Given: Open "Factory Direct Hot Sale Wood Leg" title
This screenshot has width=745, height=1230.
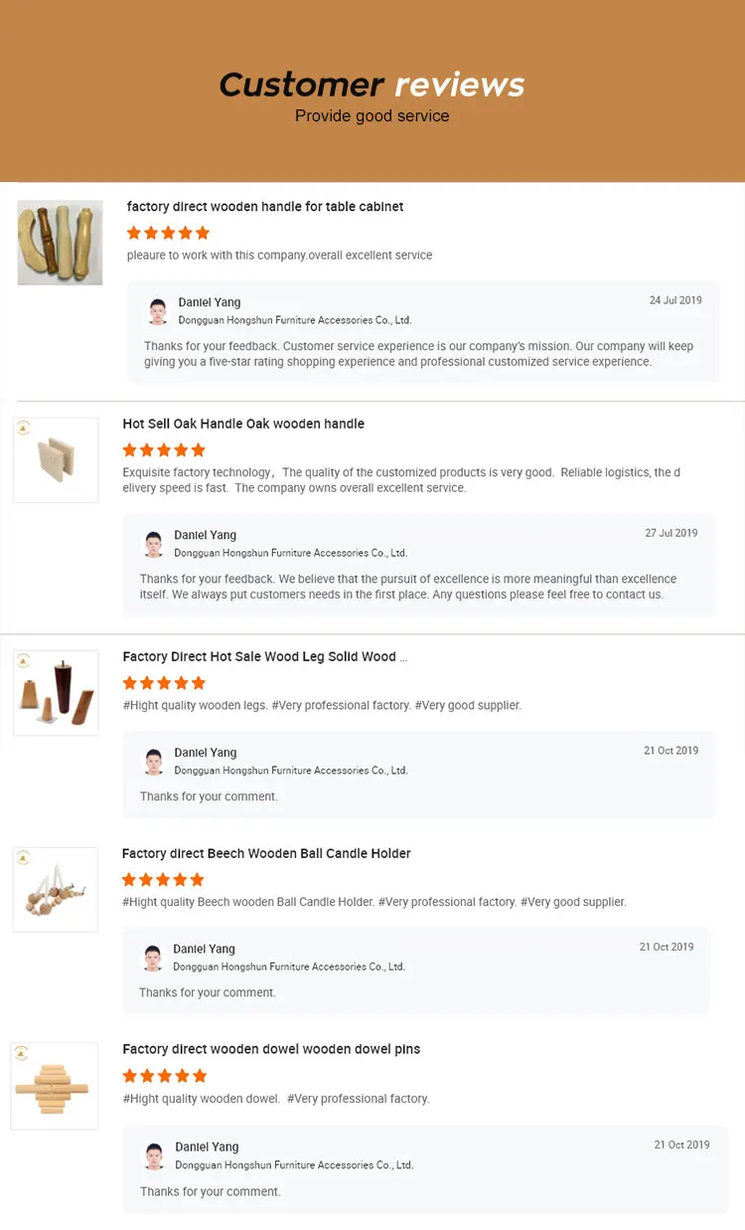Looking at the screenshot, I should point(264,656).
